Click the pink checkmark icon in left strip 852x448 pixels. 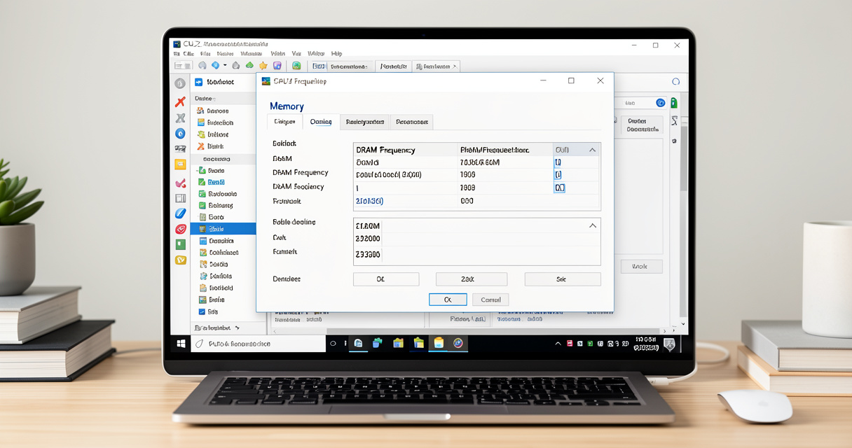[180, 183]
